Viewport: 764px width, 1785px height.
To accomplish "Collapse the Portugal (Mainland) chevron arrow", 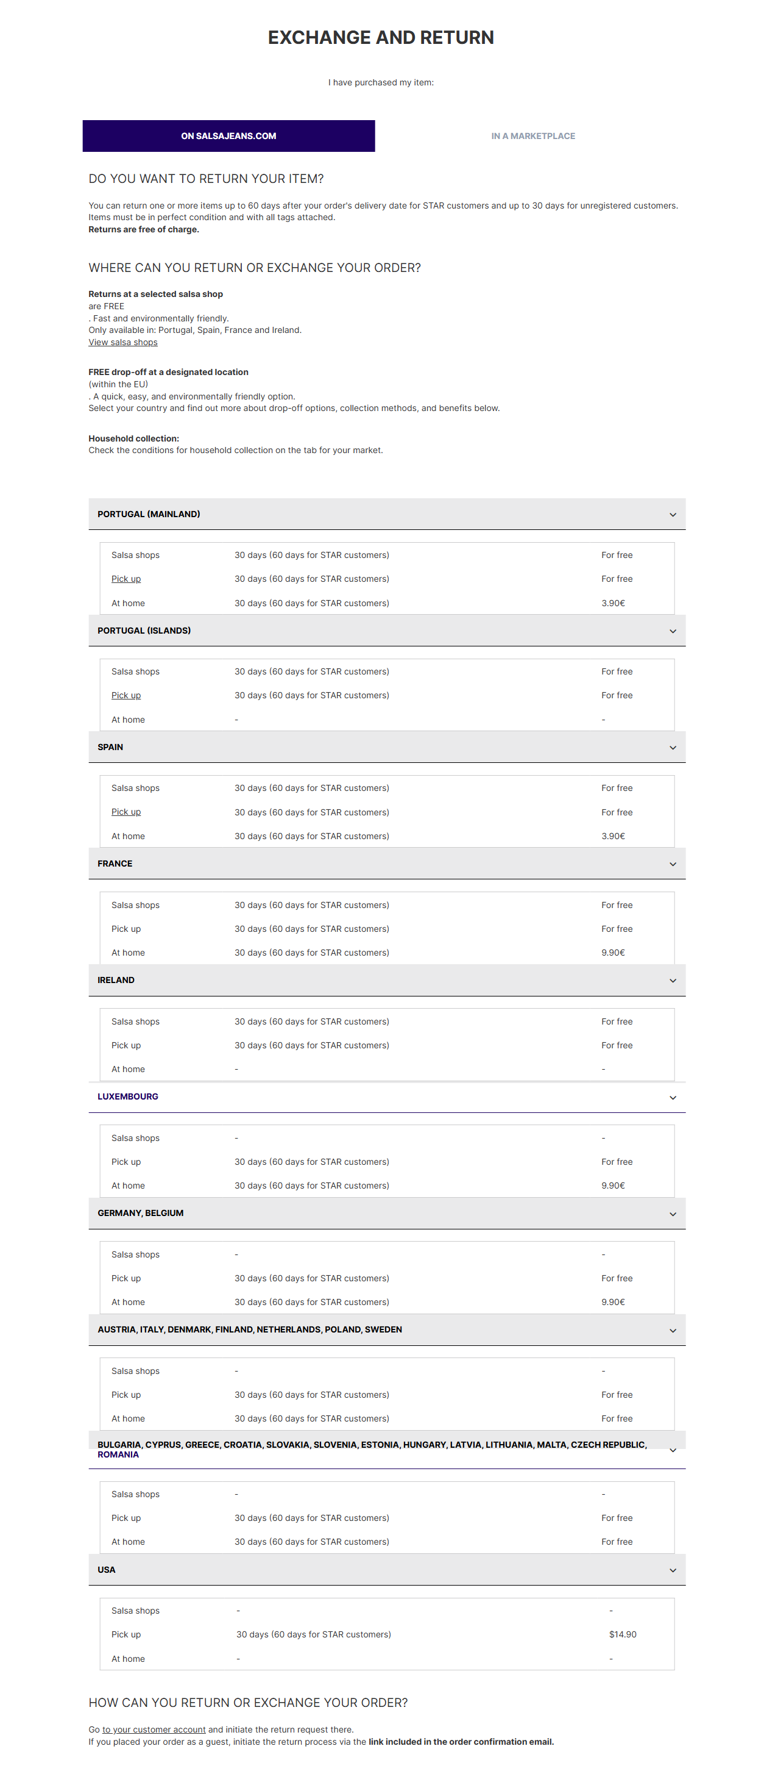I will click(x=672, y=515).
